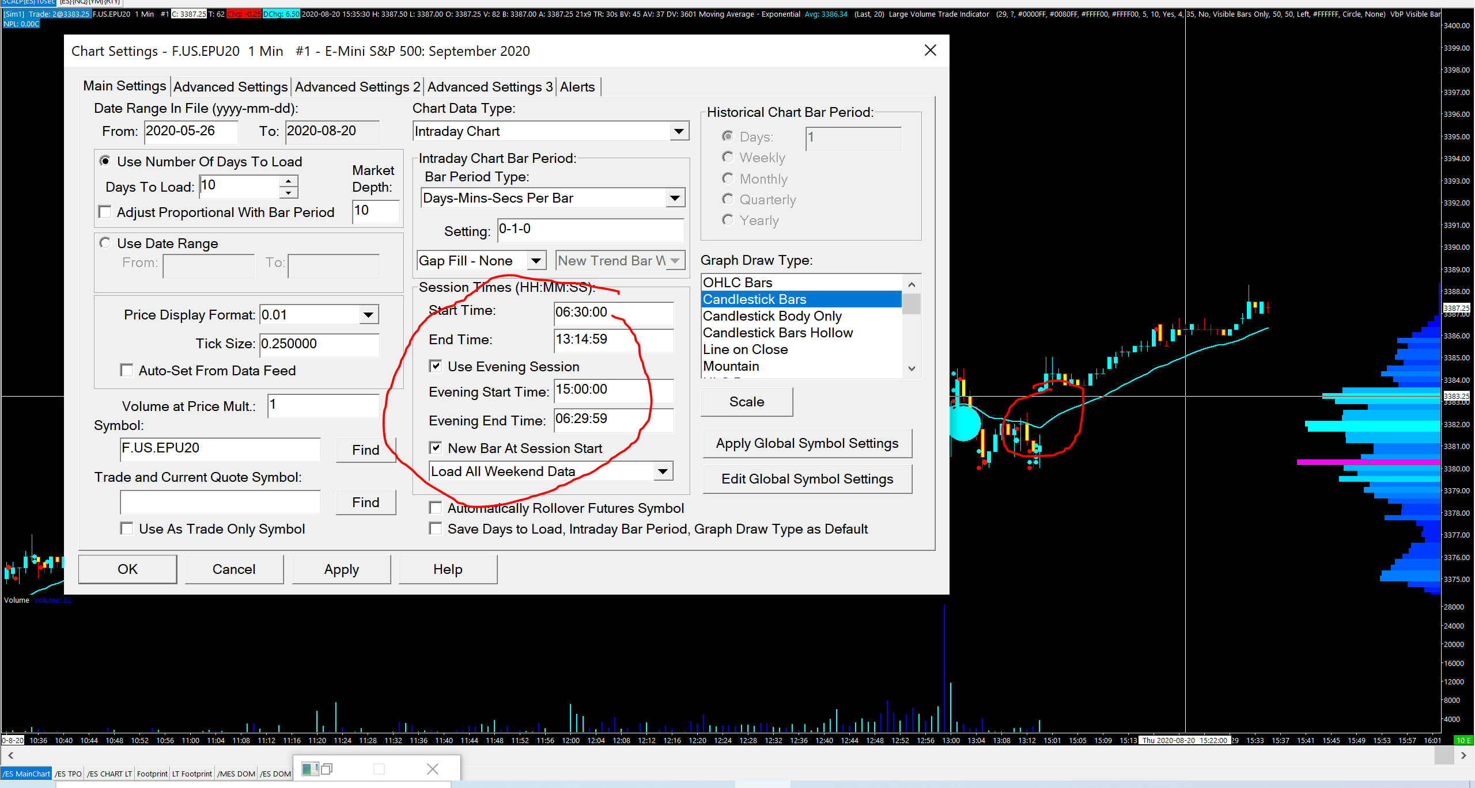This screenshot has height=788, width=1475.
Task: Decrease Days To Load with down arrow
Action: (289, 193)
